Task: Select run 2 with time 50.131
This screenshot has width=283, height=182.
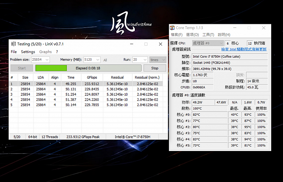Action: (86, 89)
